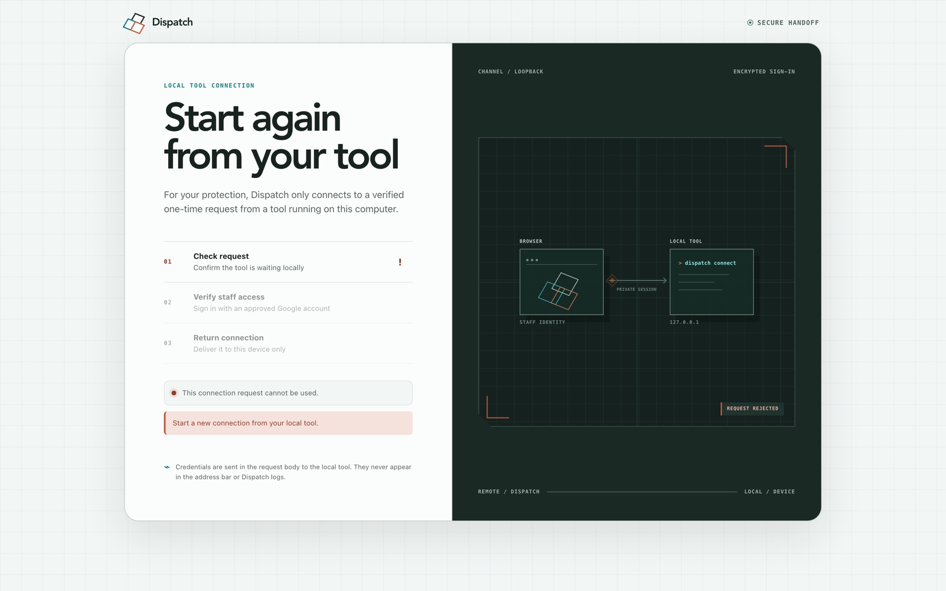Click the Dispatch logo icon

pyautogui.click(x=134, y=23)
